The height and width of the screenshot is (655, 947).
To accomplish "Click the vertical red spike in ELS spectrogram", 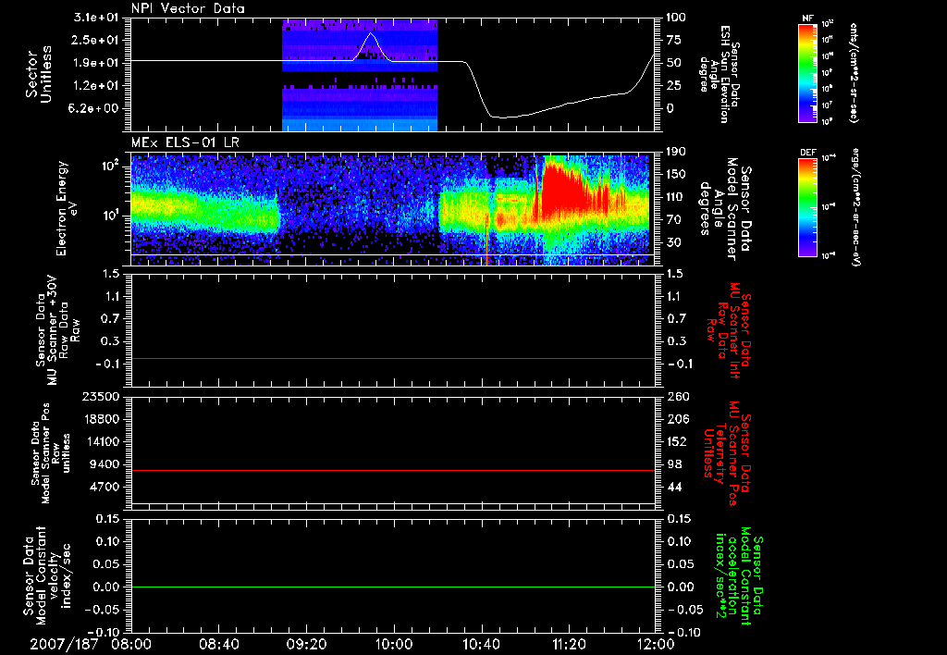I will [486, 239].
